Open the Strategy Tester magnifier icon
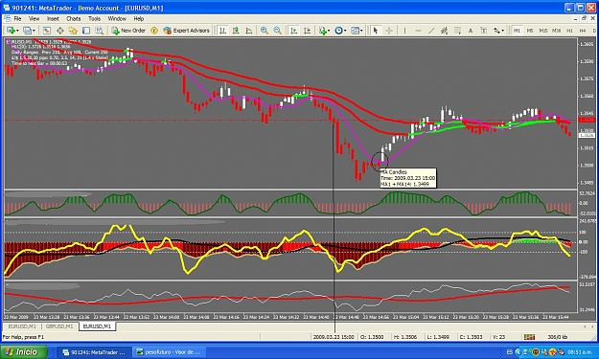This screenshot has width=599, height=359. (100, 31)
